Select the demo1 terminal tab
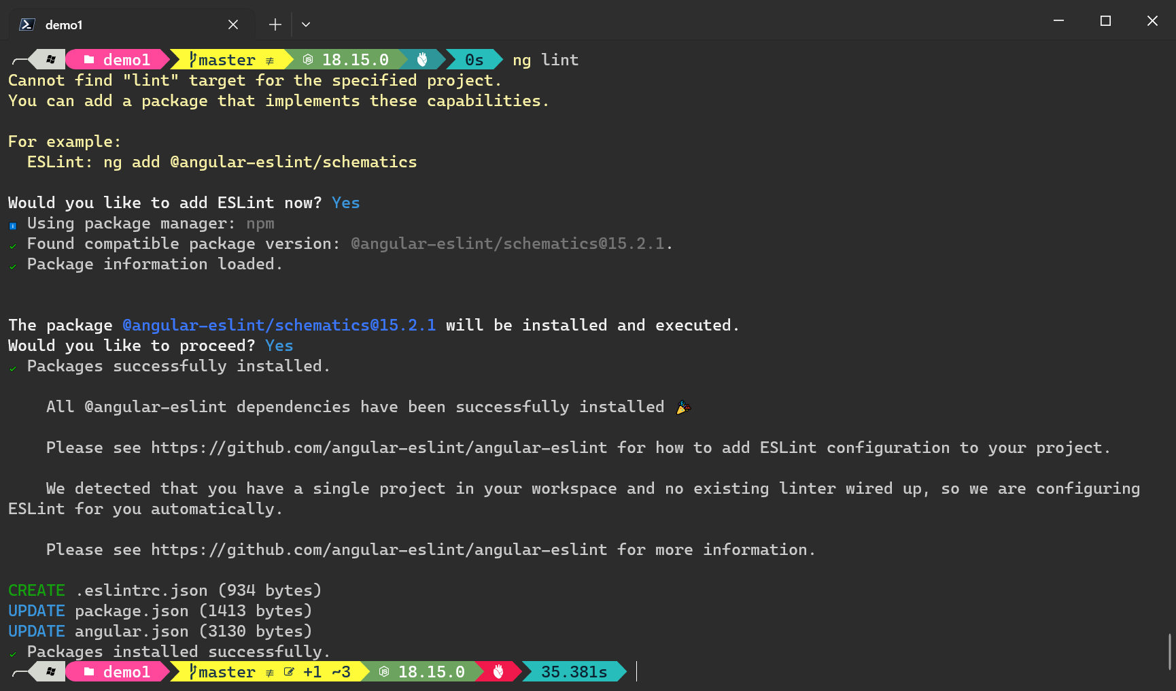 [131, 24]
